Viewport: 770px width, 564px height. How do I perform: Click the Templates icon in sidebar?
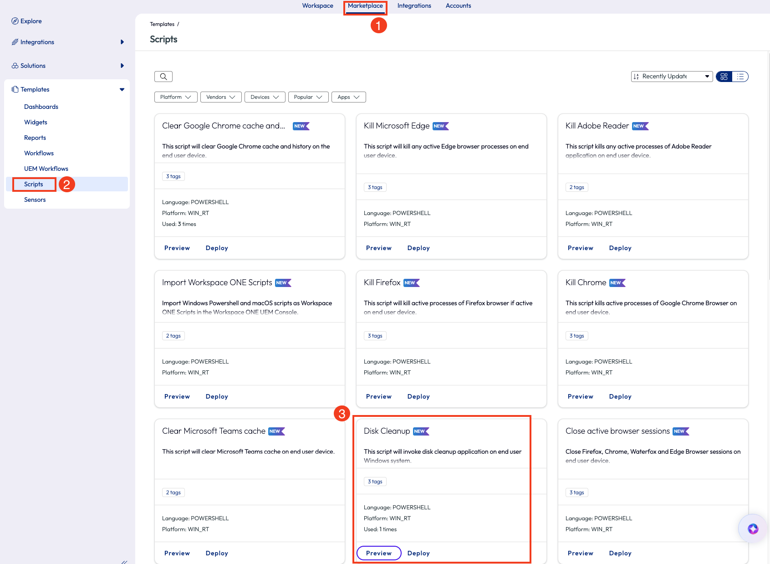tap(15, 89)
